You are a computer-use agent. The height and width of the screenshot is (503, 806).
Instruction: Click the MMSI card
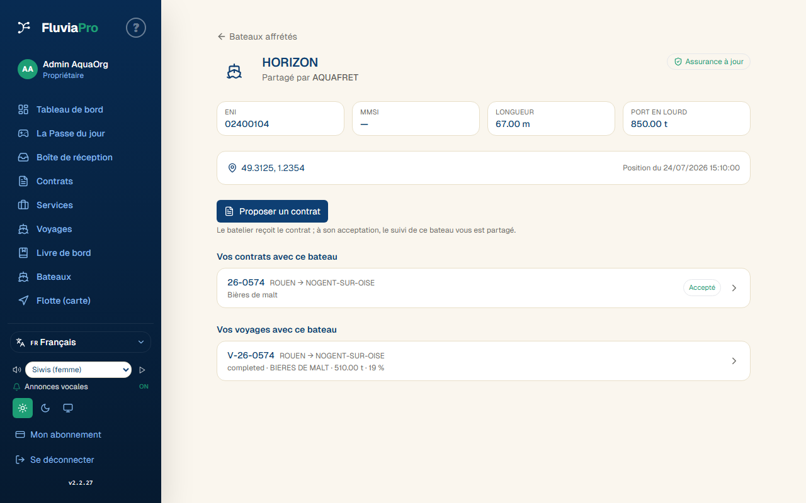click(x=416, y=118)
